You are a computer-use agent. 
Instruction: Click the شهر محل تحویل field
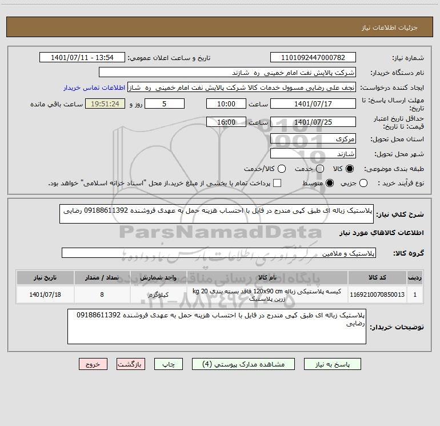tap(313, 154)
